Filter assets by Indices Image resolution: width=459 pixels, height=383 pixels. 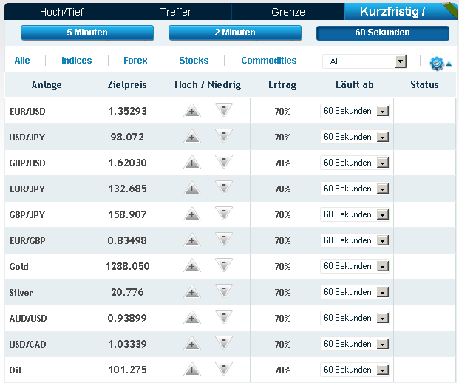point(77,61)
